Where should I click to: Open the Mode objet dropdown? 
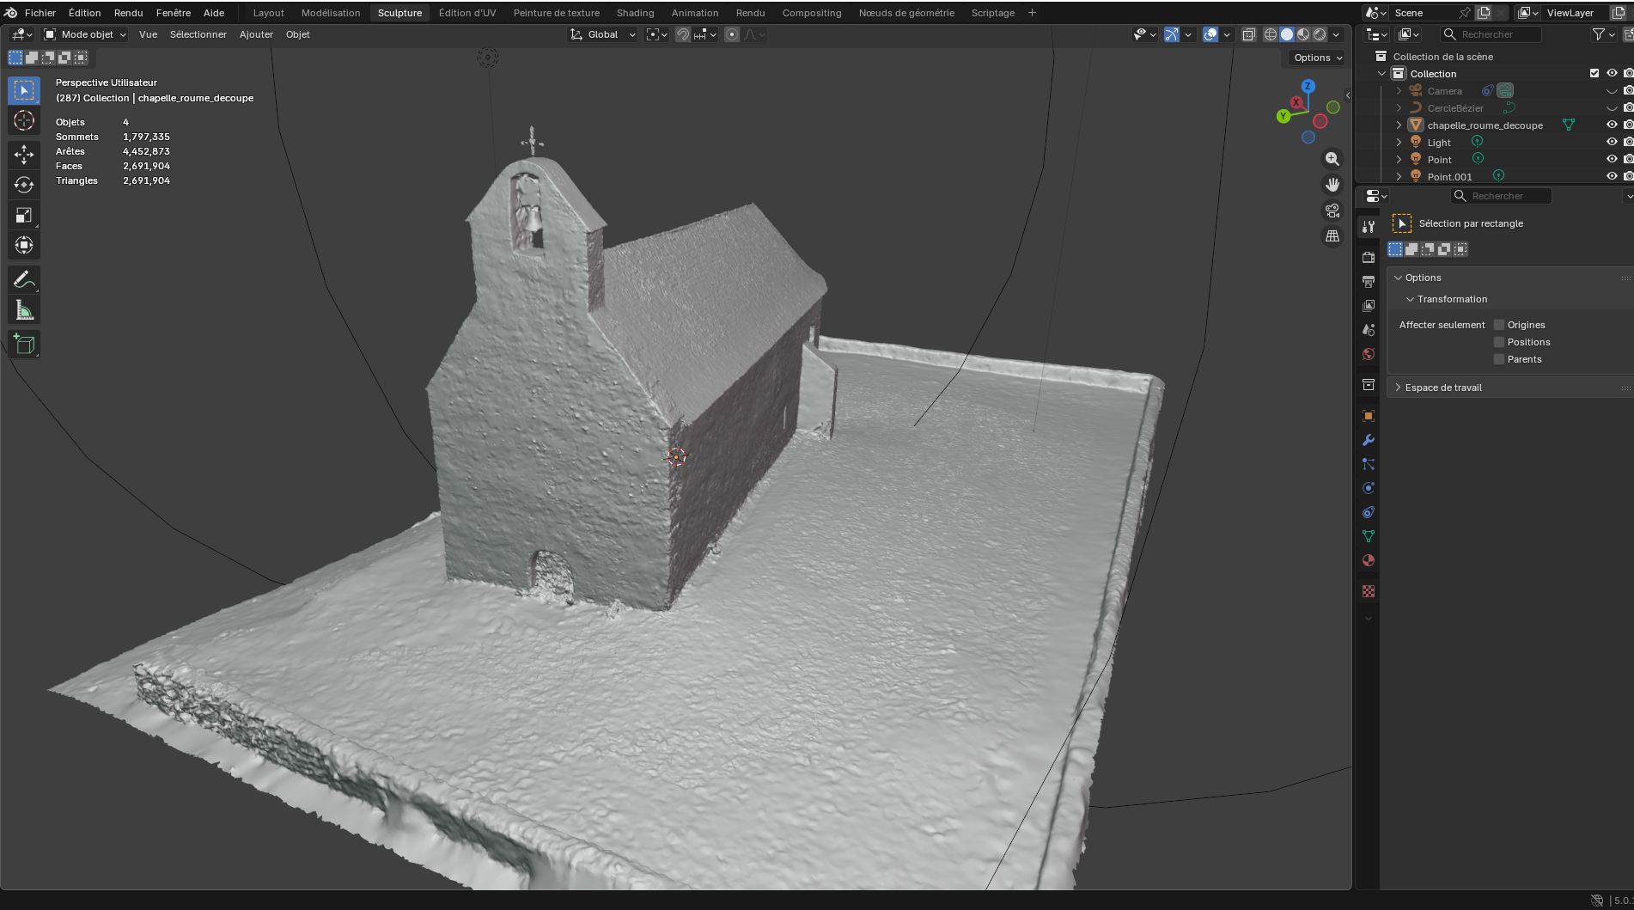tap(86, 34)
